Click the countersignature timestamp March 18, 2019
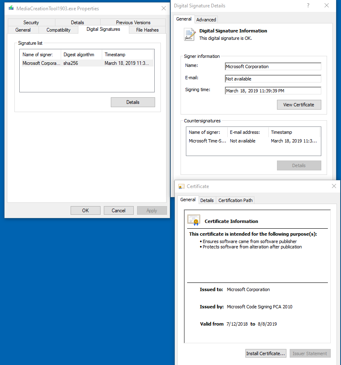341x365 pixels. [294, 141]
